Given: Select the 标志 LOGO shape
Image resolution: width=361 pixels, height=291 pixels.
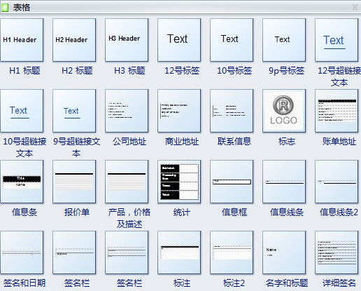Looking at the screenshot, I should (x=284, y=111).
